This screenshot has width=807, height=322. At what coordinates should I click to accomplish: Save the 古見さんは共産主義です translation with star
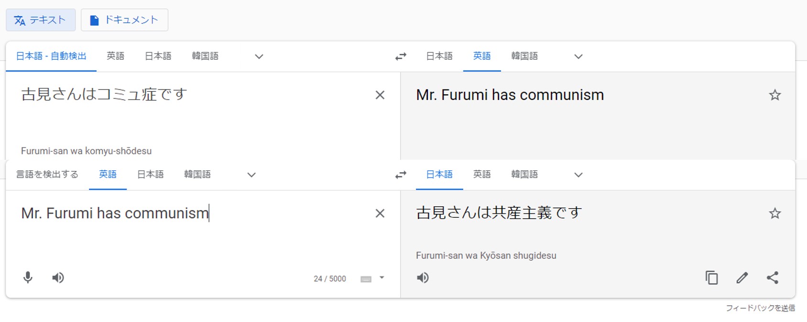click(x=775, y=213)
